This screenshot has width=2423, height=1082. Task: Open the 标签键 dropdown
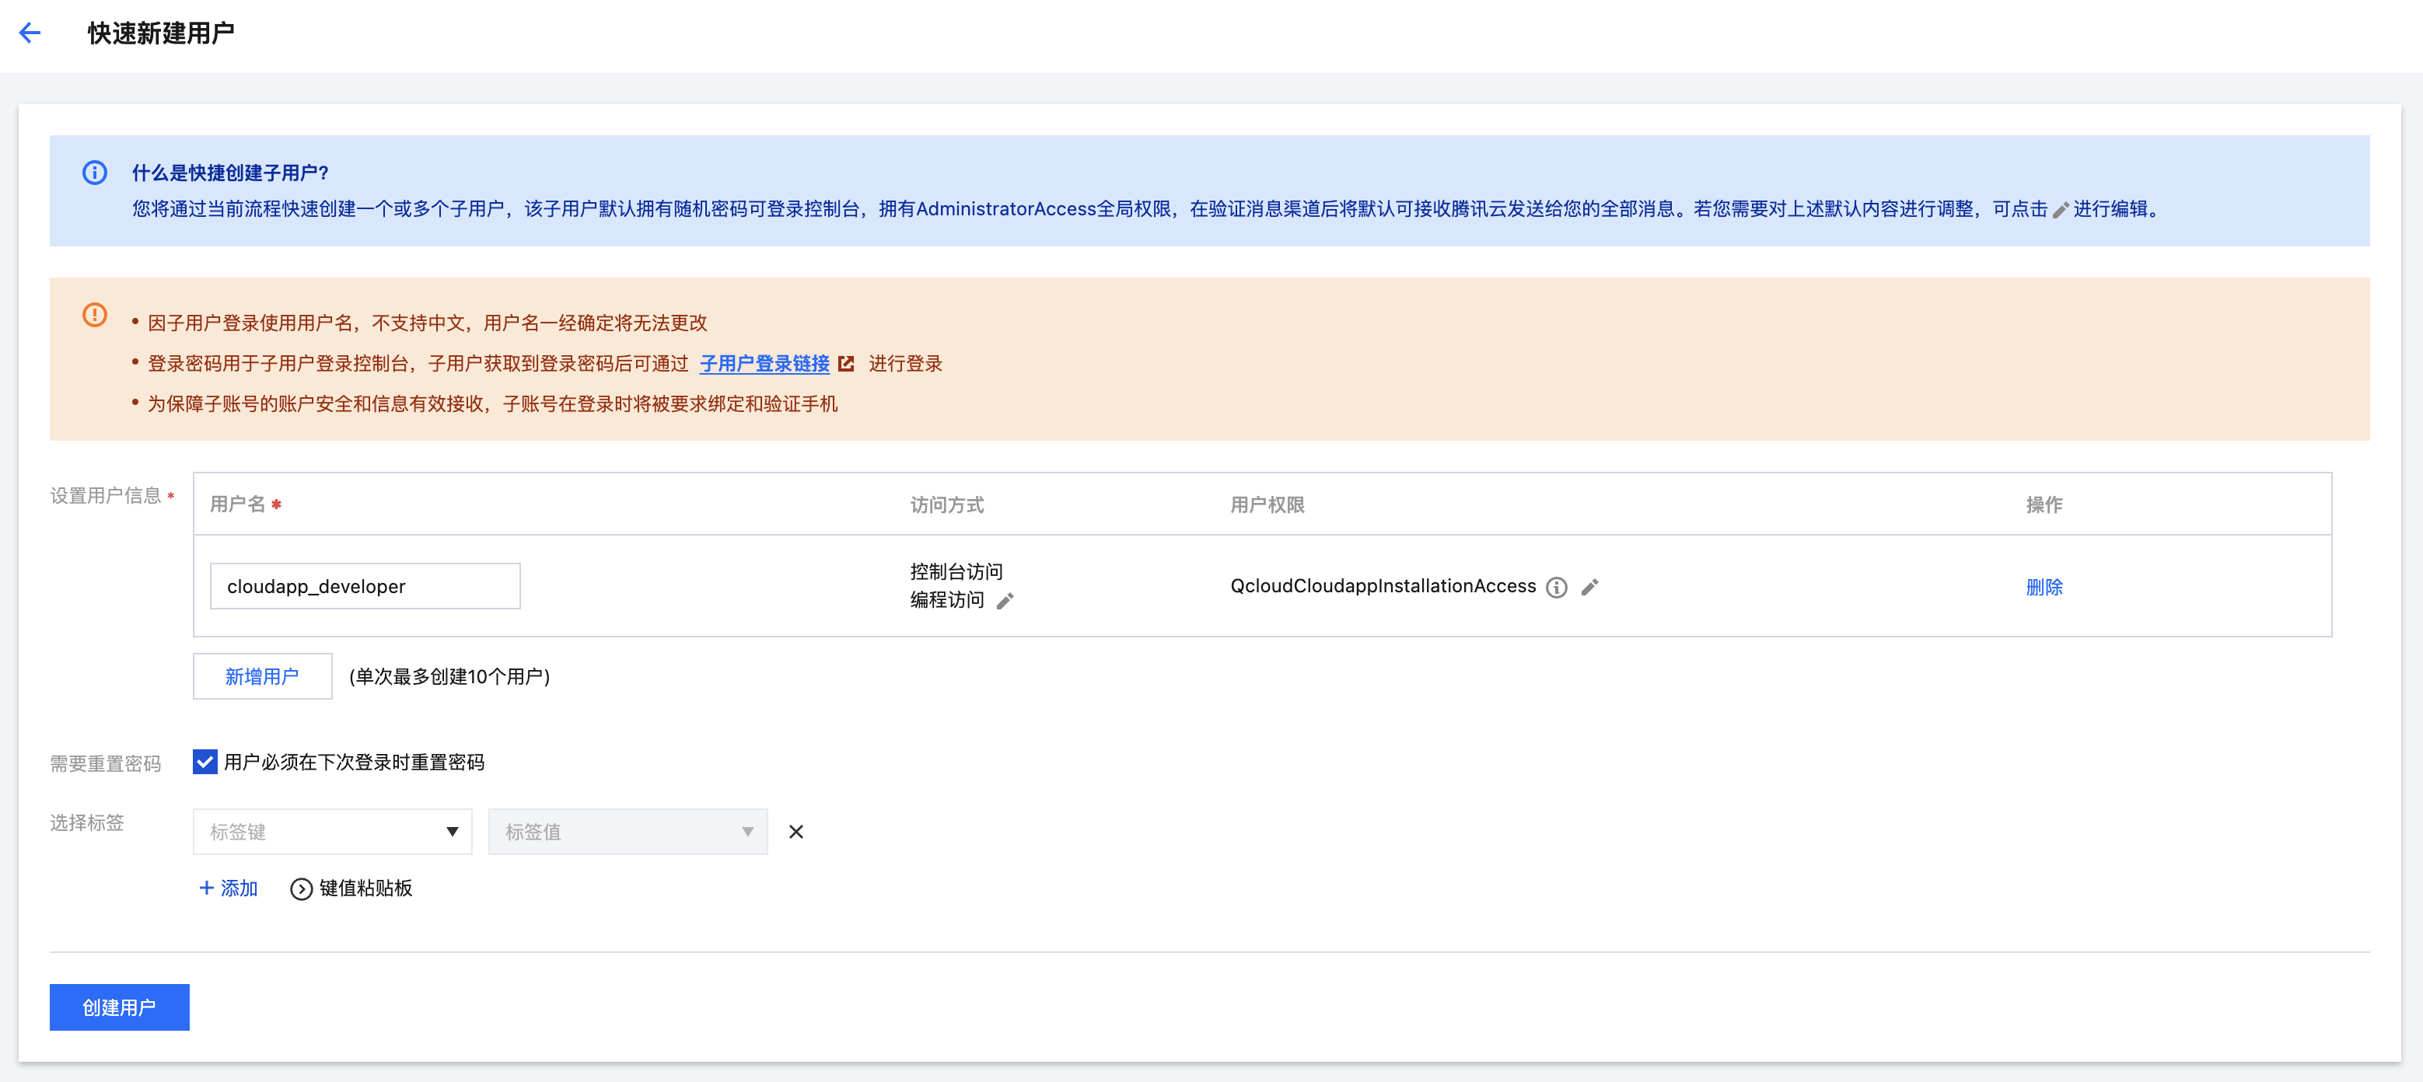tap(332, 832)
